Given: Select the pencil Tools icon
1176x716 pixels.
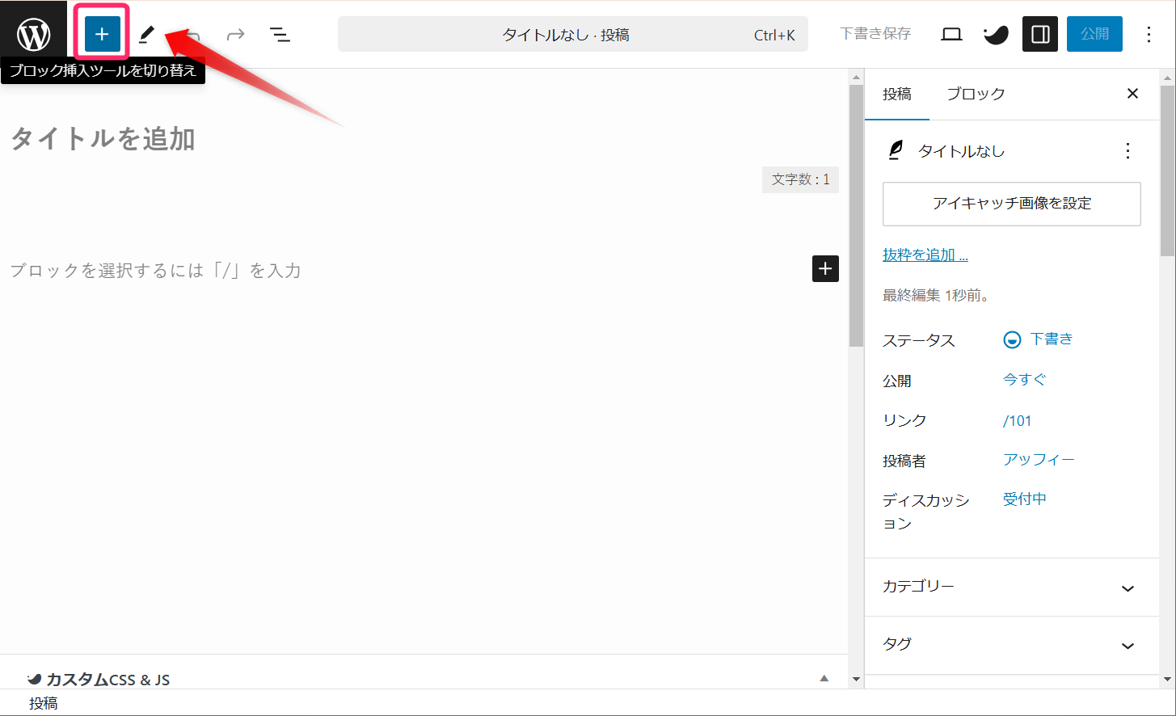Looking at the screenshot, I should (x=146, y=34).
